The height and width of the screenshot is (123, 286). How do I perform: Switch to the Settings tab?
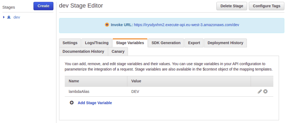[x=70, y=43]
